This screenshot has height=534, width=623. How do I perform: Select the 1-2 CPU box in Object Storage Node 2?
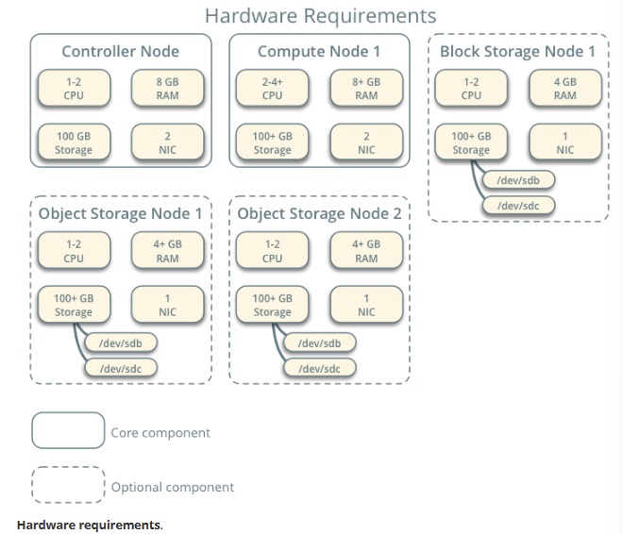(272, 250)
